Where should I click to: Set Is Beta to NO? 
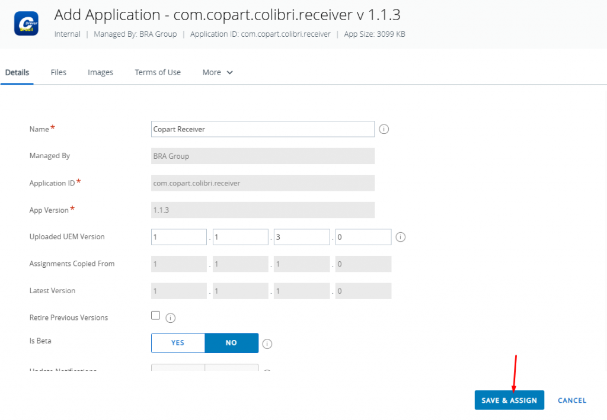pos(232,343)
